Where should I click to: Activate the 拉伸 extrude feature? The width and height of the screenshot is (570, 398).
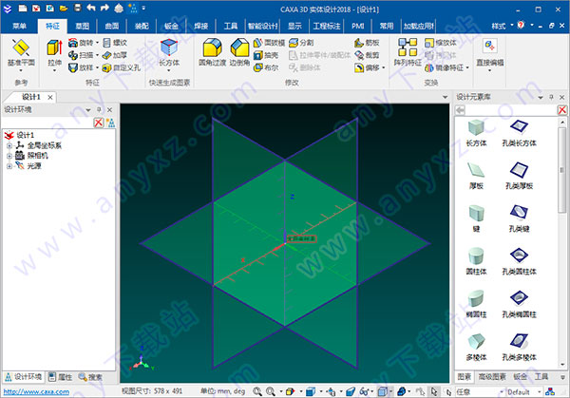point(54,52)
